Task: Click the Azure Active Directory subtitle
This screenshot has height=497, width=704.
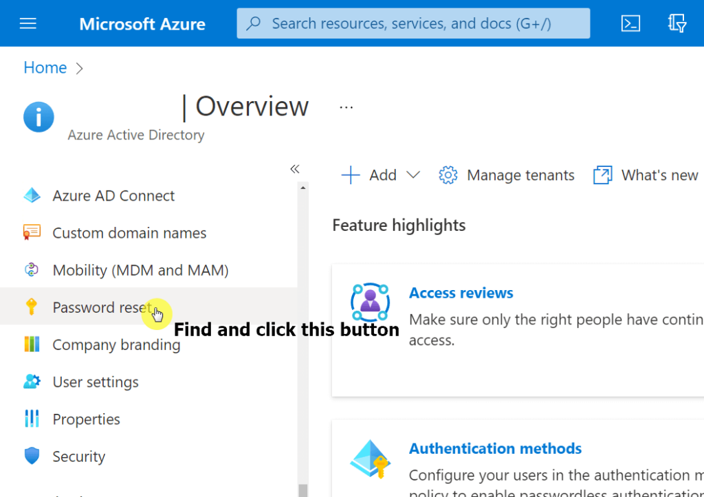Action: coord(136,135)
